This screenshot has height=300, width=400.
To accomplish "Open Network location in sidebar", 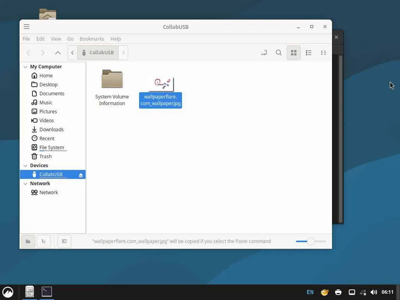I will point(53,192).
